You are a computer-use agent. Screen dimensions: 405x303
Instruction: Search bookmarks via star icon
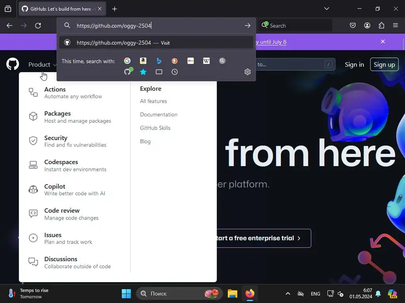click(143, 72)
